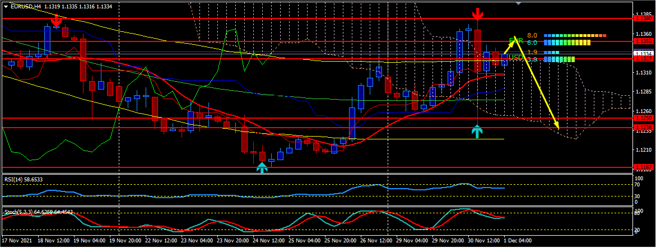Click the EUR currency strength label
Image resolution: width=656 pixels, height=248 pixels.
tap(515, 41)
